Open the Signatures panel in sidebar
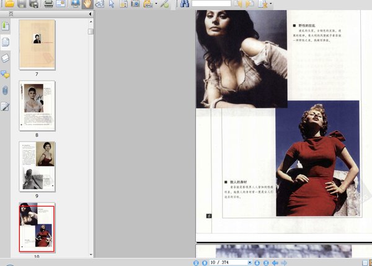This screenshot has height=266, width=372. pos(6,106)
